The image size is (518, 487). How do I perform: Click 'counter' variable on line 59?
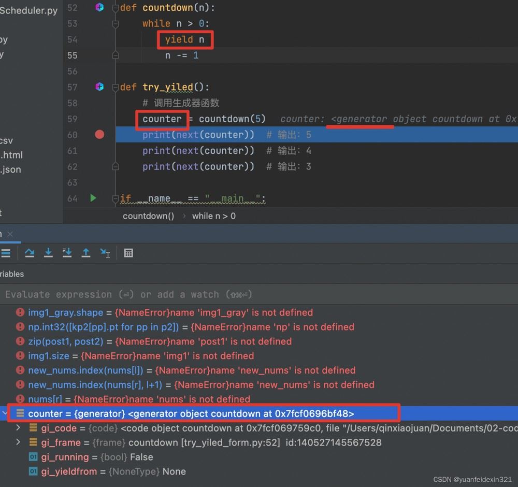(162, 119)
